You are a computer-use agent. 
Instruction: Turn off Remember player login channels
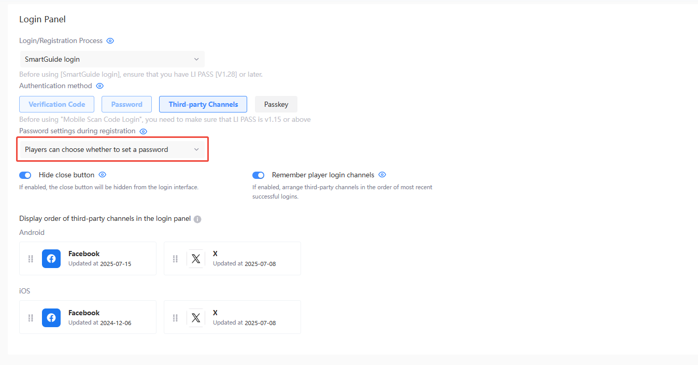point(258,175)
